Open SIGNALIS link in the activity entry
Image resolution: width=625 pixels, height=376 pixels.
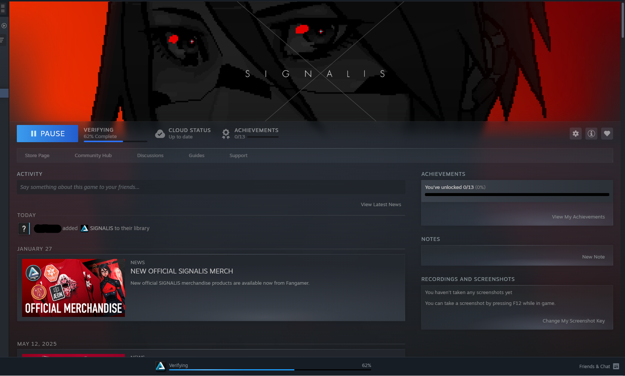(x=101, y=228)
